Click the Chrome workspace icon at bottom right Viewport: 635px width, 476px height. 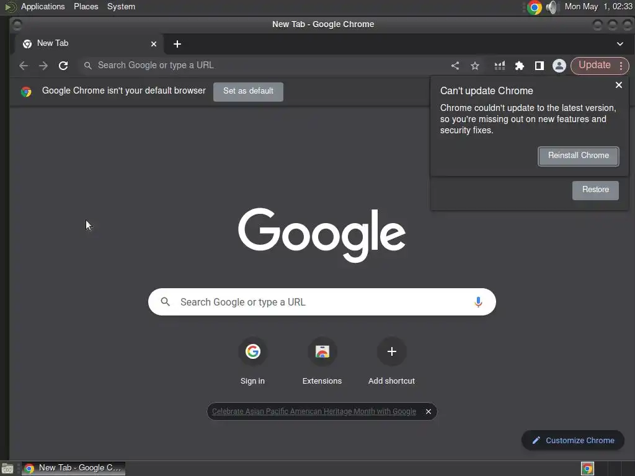click(x=588, y=469)
